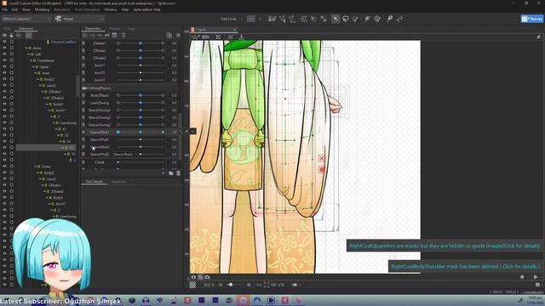The width and height of the screenshot is (545, 306).
Task: Click the curved path tool icon at toolbar end
Action: (x=399, y=19)
